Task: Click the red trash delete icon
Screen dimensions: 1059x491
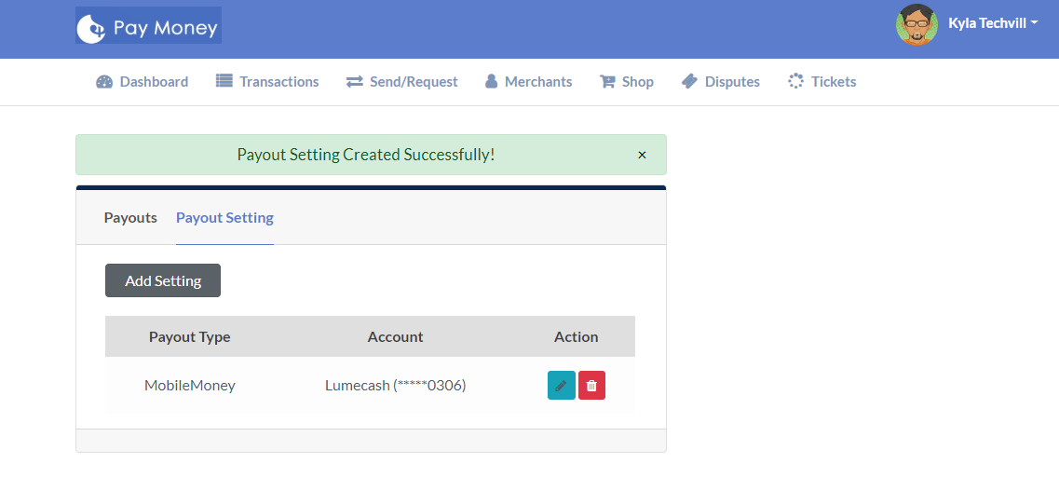Action: coord(591,385)
